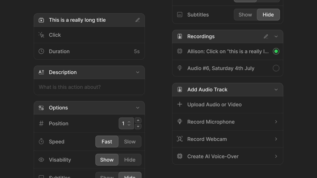Click the "Audio #6, Saturday 4th July" text
This screenshot has width=317, height=178.
pos(221,68)
